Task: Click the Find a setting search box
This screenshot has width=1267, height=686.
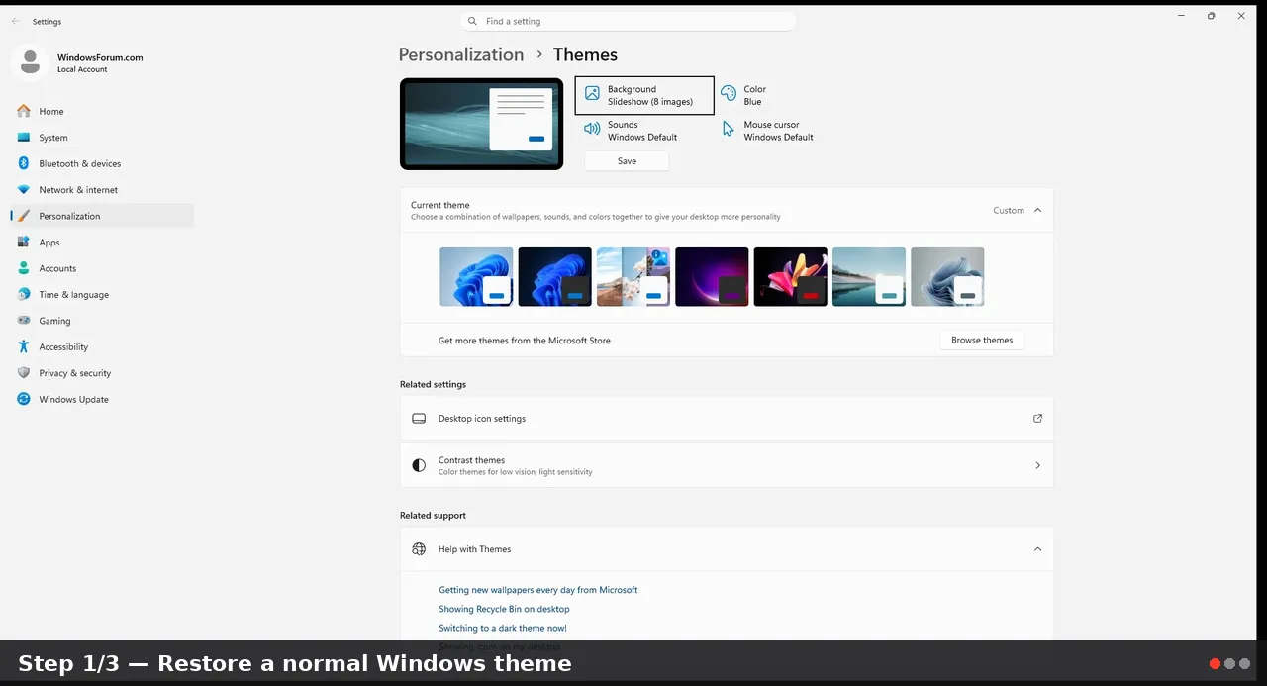Action: point(629,21)
